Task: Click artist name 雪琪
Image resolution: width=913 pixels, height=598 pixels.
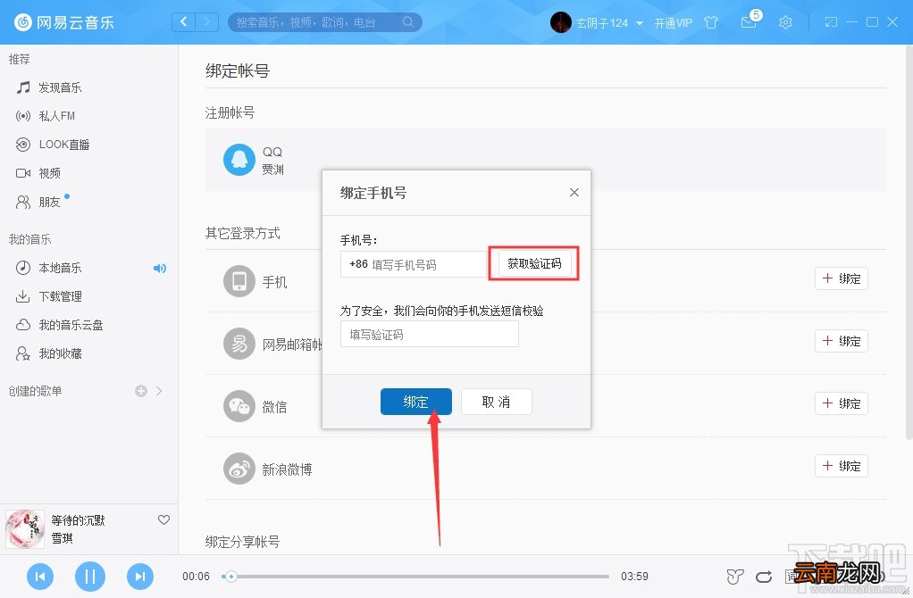Action: pos(62,538)
